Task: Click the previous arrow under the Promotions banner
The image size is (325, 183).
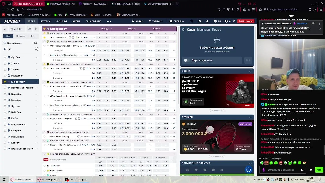Action: [x=210, y=110]
